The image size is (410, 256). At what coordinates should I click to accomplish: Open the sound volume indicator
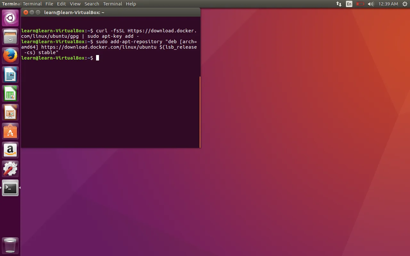pos(371,4)
